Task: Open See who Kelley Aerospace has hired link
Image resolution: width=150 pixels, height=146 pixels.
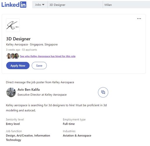Action: point(48,56)
